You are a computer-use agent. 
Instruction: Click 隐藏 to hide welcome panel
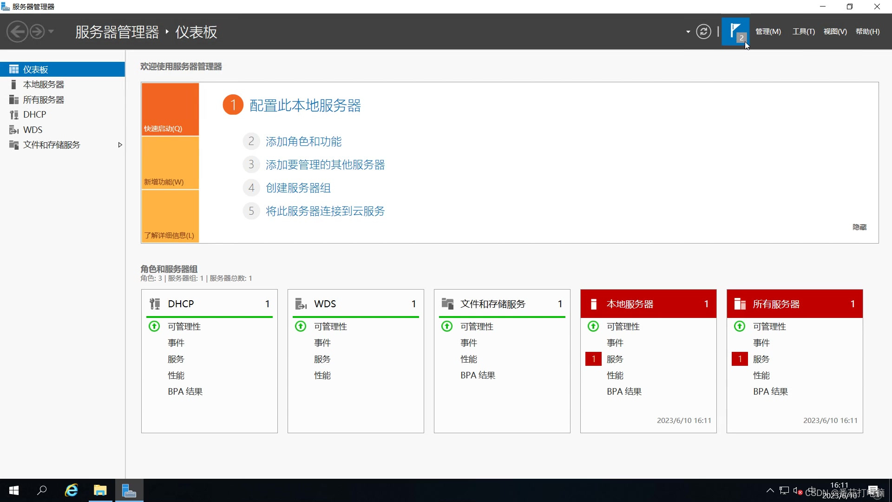[x=859, y=227]
